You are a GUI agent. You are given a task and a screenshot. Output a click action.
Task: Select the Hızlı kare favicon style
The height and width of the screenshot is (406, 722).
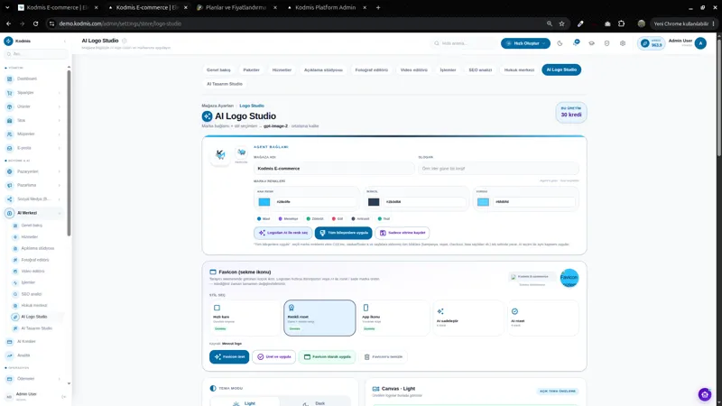point(245,318)
